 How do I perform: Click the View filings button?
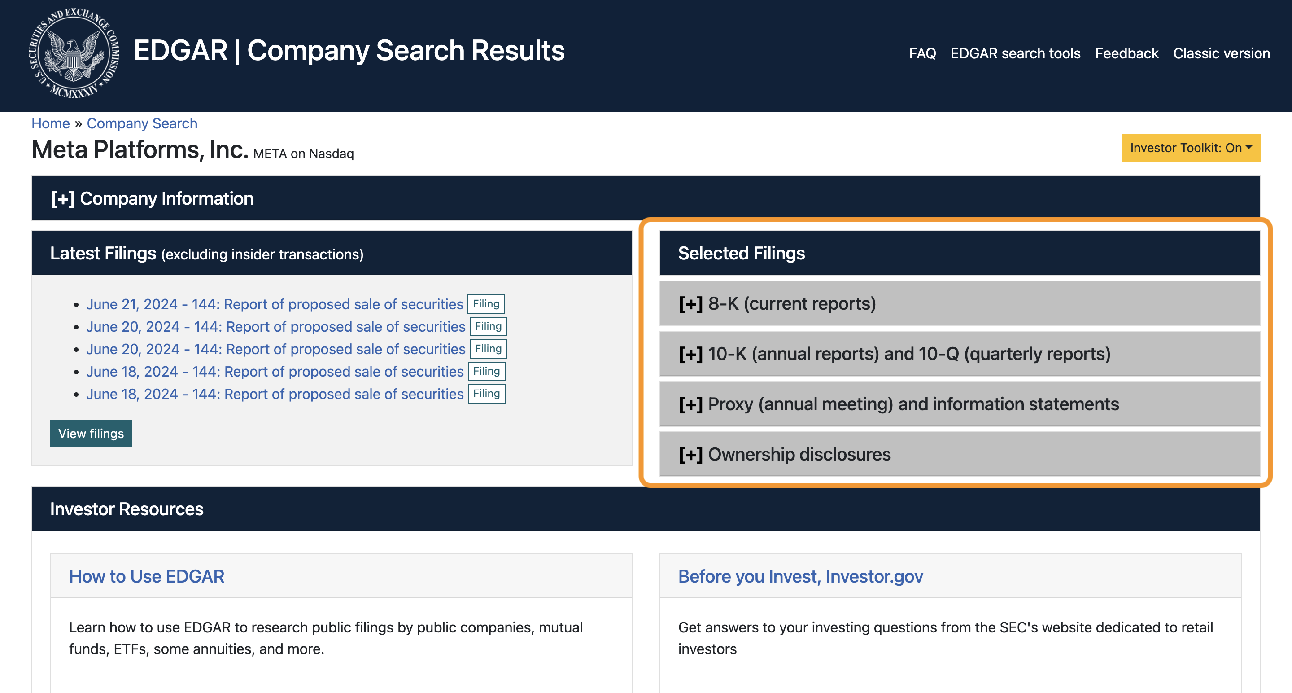tap(92, 433)
